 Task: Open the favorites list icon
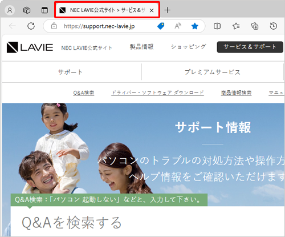236,26
